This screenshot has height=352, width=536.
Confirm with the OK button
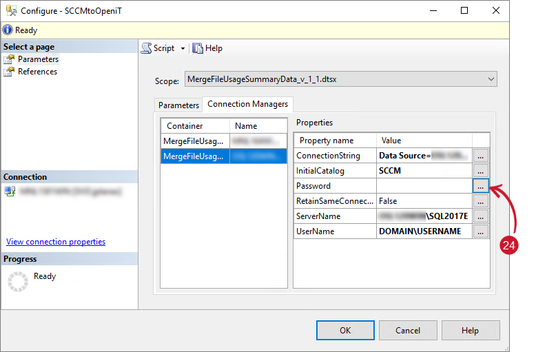345,331
